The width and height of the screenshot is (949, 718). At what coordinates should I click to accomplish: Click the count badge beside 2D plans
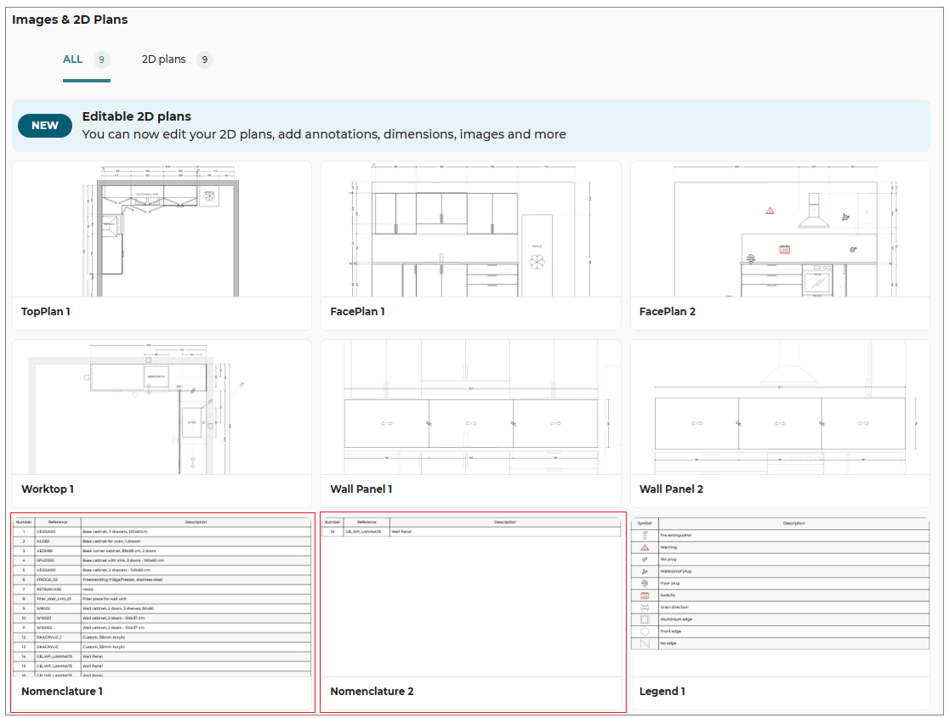pyautogui.click(x=204, y=59)
